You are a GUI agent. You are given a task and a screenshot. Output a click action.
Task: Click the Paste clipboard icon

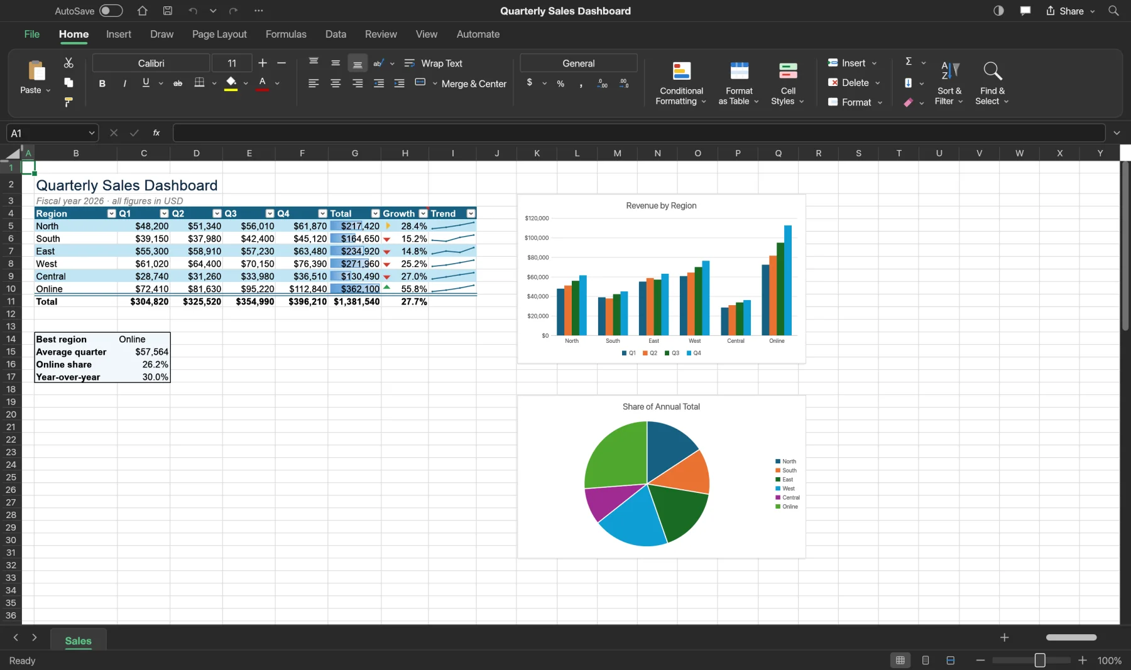click(x=36, y=71)
